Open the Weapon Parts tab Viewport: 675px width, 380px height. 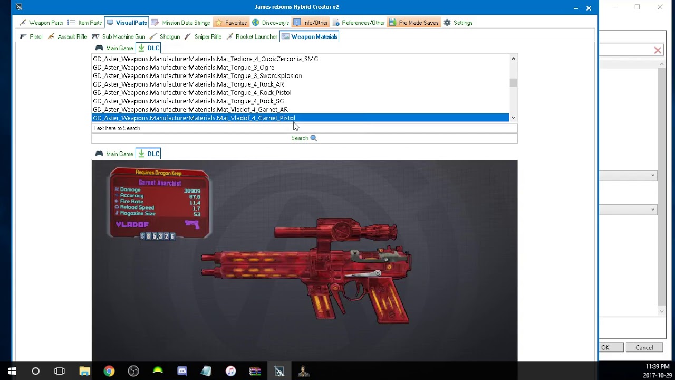click(x=41, y=23)
